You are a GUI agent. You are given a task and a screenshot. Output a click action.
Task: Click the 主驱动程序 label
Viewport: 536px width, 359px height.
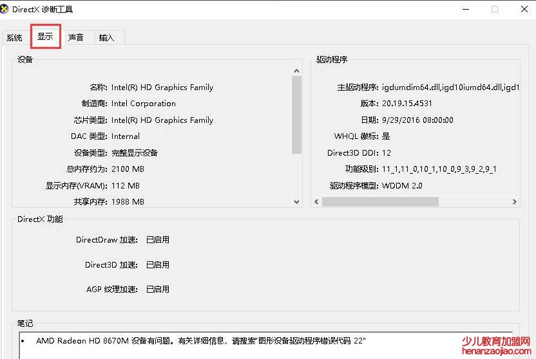(x=358, y=87)
